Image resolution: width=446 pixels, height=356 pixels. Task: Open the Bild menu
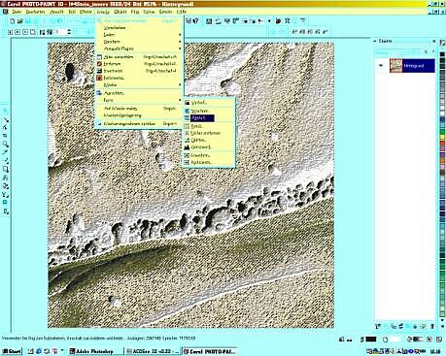click(x=72, y=12)
